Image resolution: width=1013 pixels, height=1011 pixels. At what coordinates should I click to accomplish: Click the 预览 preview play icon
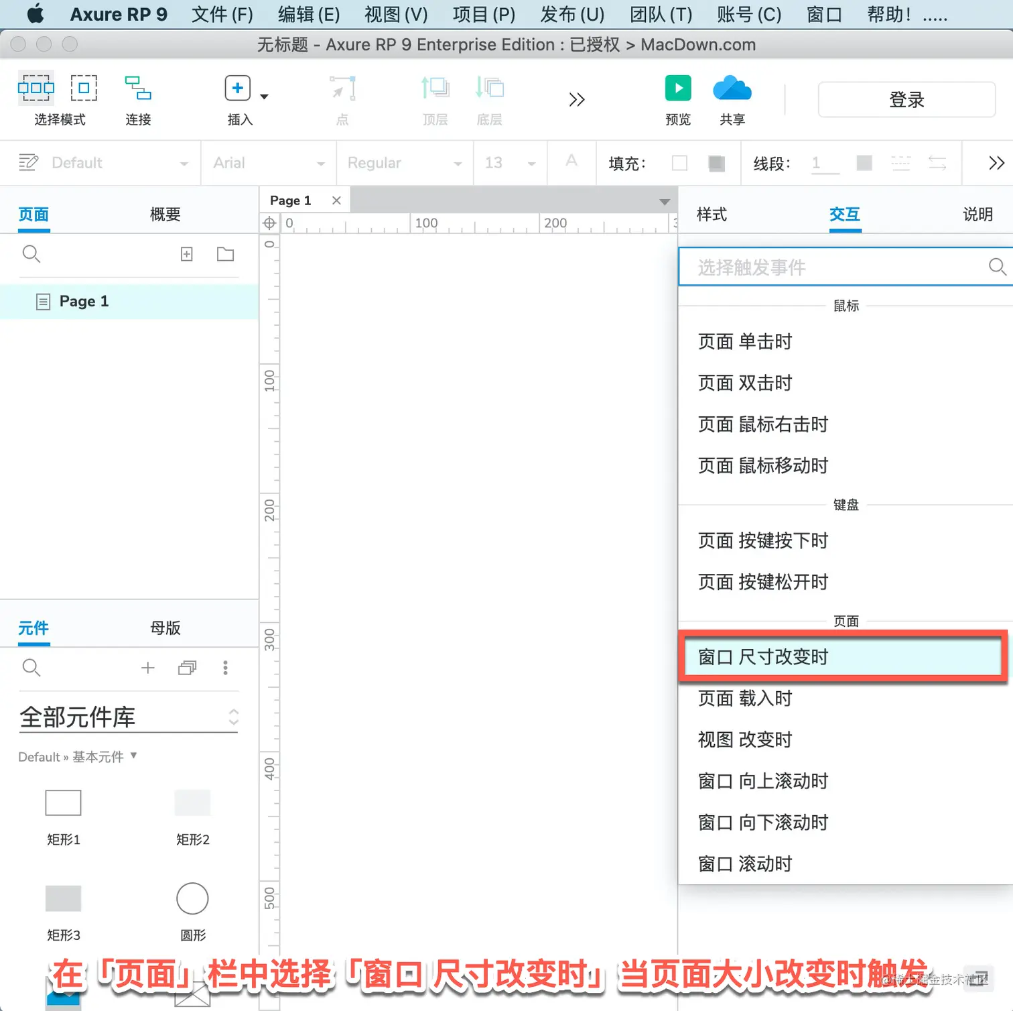[x=678, y=88]
